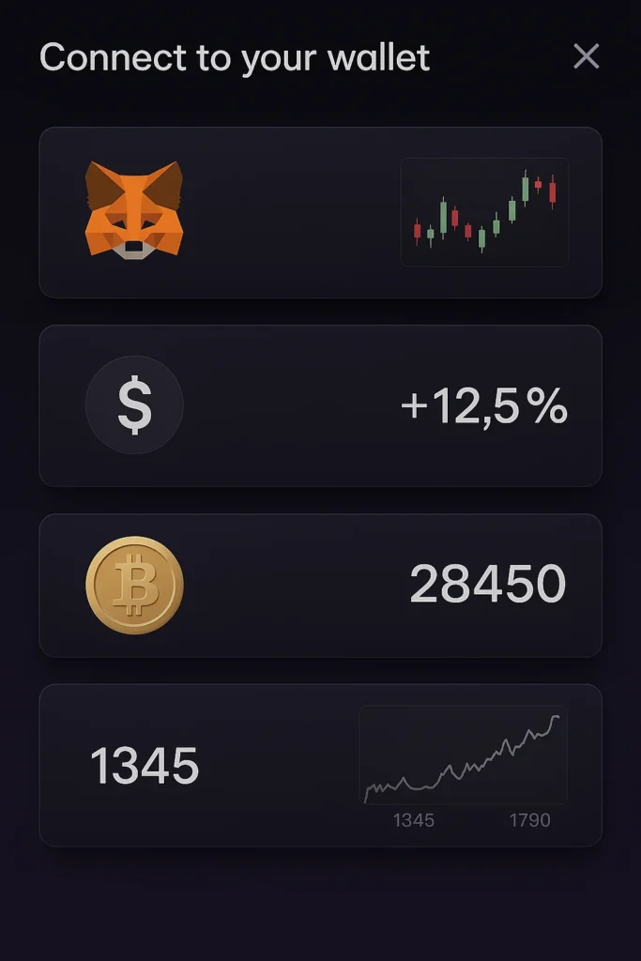Viewport: 641px width, 961px height.
Task: Click the 28450 Bitcoin value
Action: pyautogui.click(x=488, y=586)
